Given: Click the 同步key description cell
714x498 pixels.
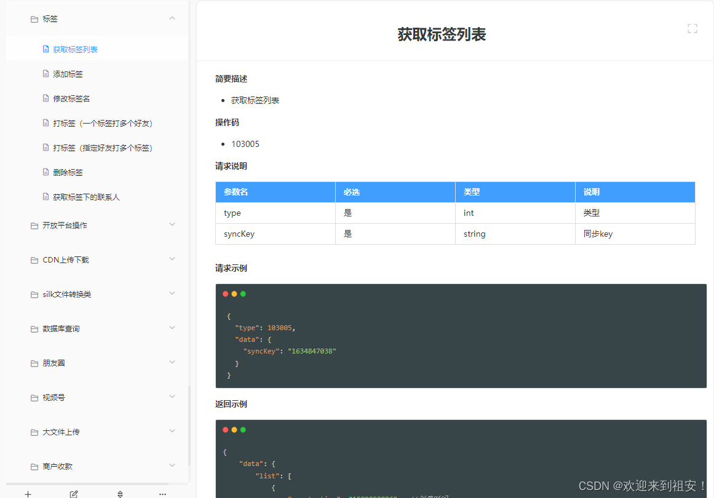Looking at the screenshot, I should 635,234.
